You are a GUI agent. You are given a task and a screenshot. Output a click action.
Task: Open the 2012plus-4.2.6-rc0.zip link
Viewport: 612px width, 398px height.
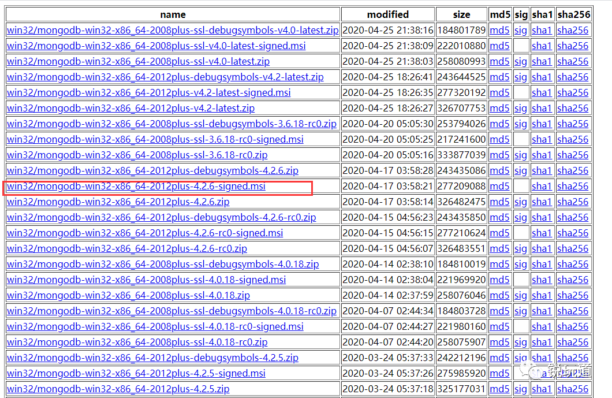tap(127, 249)
